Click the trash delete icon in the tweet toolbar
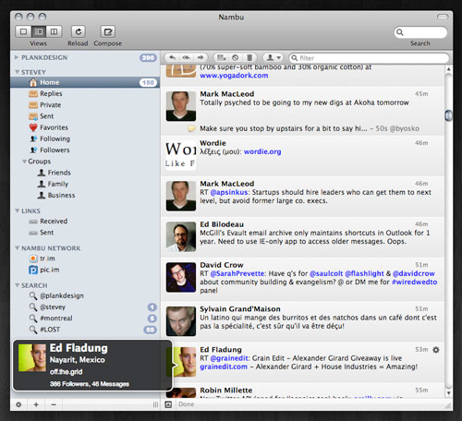This screenshot has width=462, height=421. pyautogui.click(x=249, y=57)
